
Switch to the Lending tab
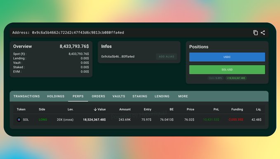(162, 96)
